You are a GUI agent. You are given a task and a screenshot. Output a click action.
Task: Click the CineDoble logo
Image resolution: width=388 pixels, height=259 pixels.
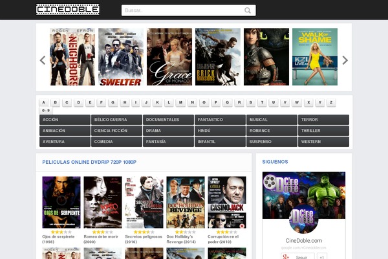(68, 10)
